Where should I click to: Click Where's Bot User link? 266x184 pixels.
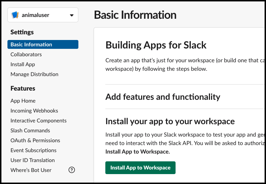pyautogui.click(x=31, y=170)
